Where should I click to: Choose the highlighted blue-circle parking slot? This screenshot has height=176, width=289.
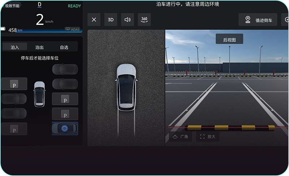pos(65,128)
